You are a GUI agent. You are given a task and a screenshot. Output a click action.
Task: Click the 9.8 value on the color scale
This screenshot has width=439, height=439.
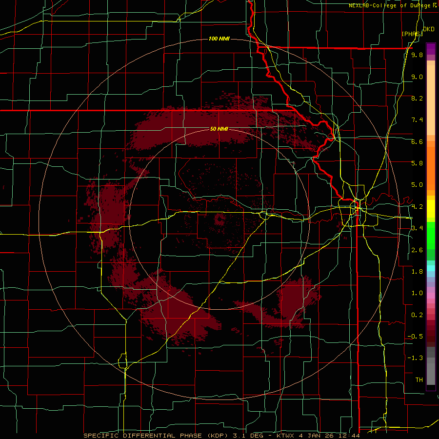tap(417, 55)
